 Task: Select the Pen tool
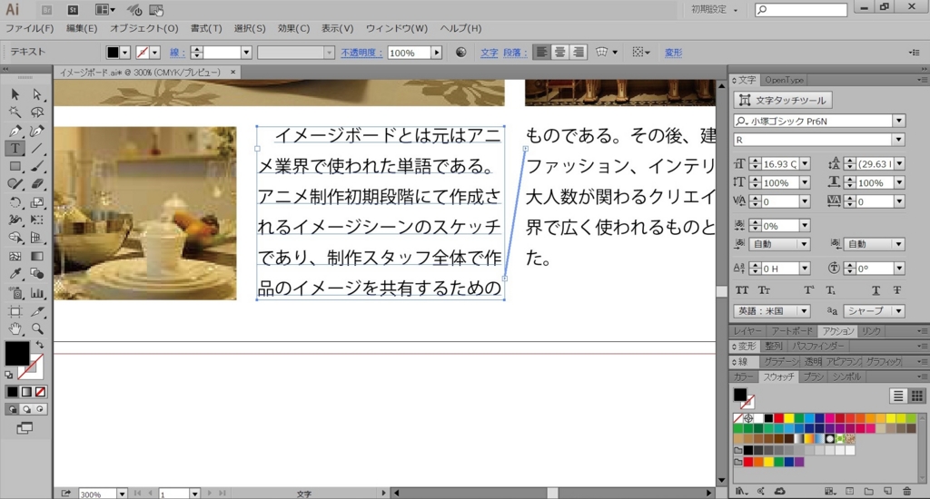(15, 131)
